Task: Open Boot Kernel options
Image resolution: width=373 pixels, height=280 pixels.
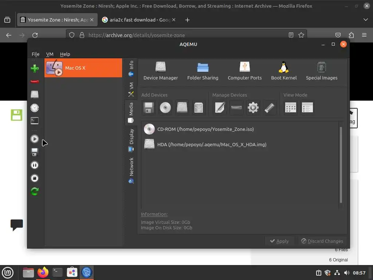Action: (x=284, y=71)
